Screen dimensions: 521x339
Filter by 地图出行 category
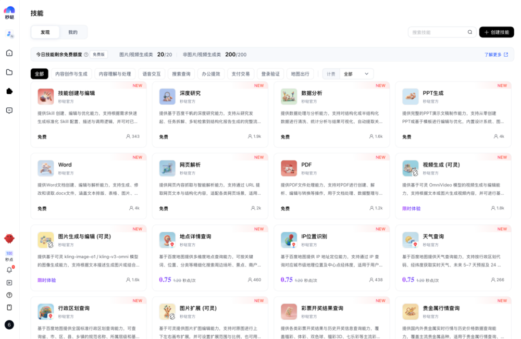[300, 74]
